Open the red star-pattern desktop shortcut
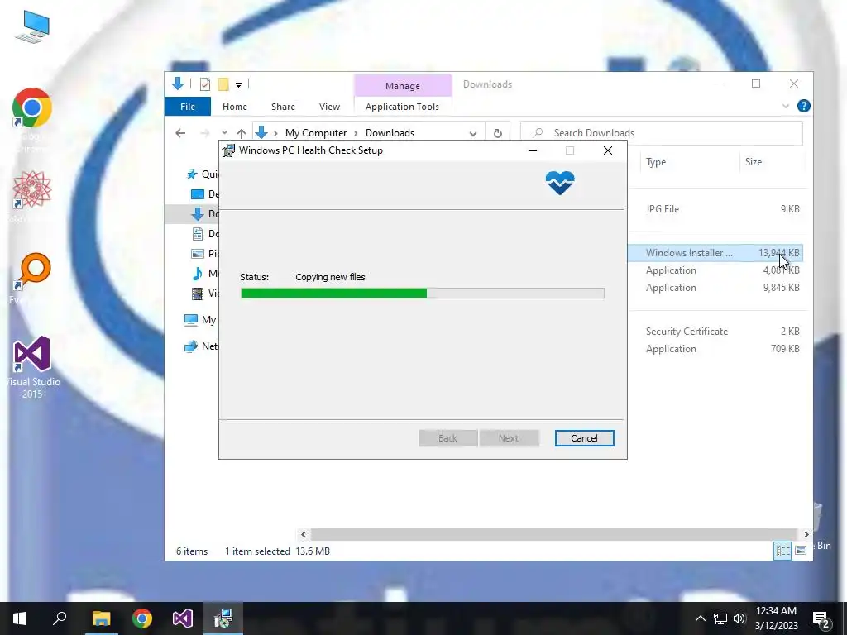Viewport: 847px width, 635px height. point(32,189)
